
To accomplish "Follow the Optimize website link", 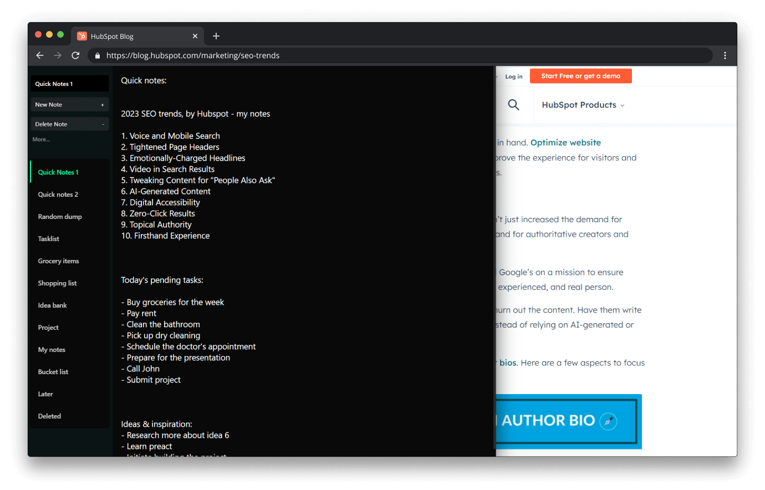I will [565, 142].
